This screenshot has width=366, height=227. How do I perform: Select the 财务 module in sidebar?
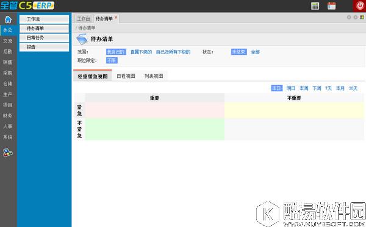tap(8, 116)
